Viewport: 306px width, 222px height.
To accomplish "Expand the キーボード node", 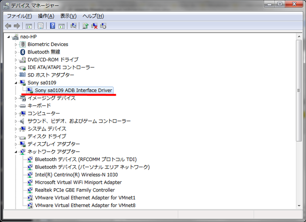I will tap(16, 106).
